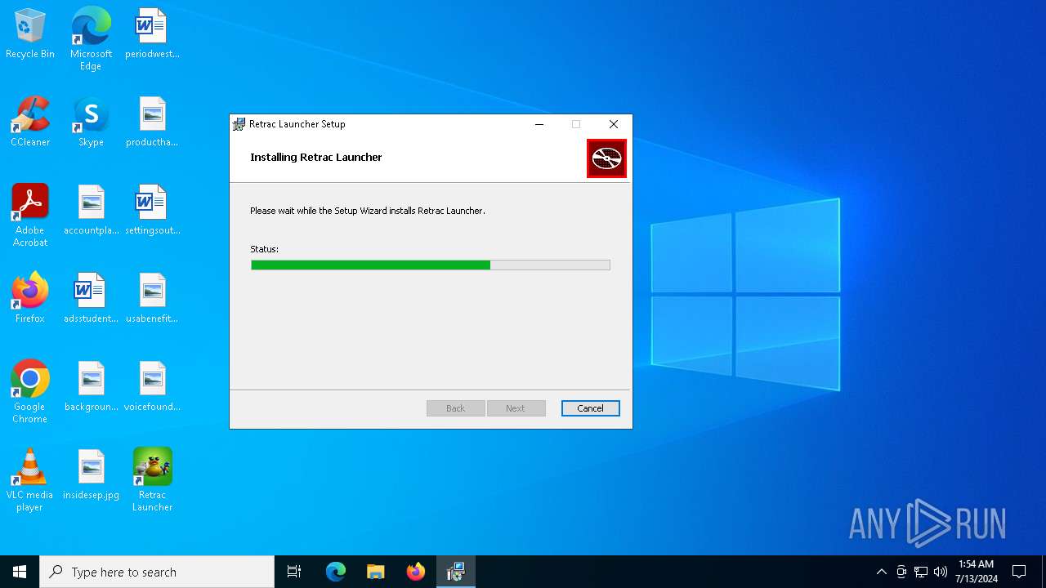Open Adobe Acrobat desktop shortcut
Screen dimensions: 1046x588
(x=30, y=216)
